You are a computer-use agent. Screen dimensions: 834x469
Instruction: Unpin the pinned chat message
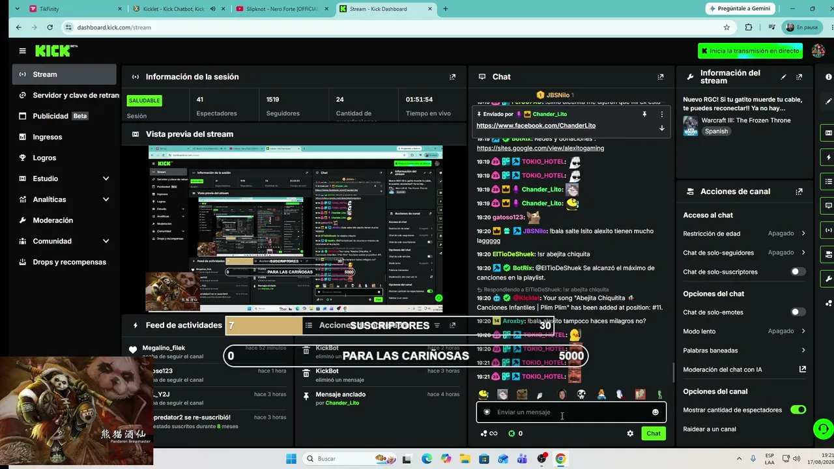644,114
